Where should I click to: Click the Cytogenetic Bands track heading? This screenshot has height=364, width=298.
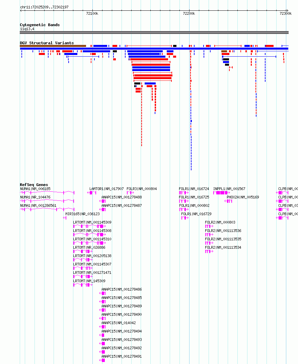(40, 25)
